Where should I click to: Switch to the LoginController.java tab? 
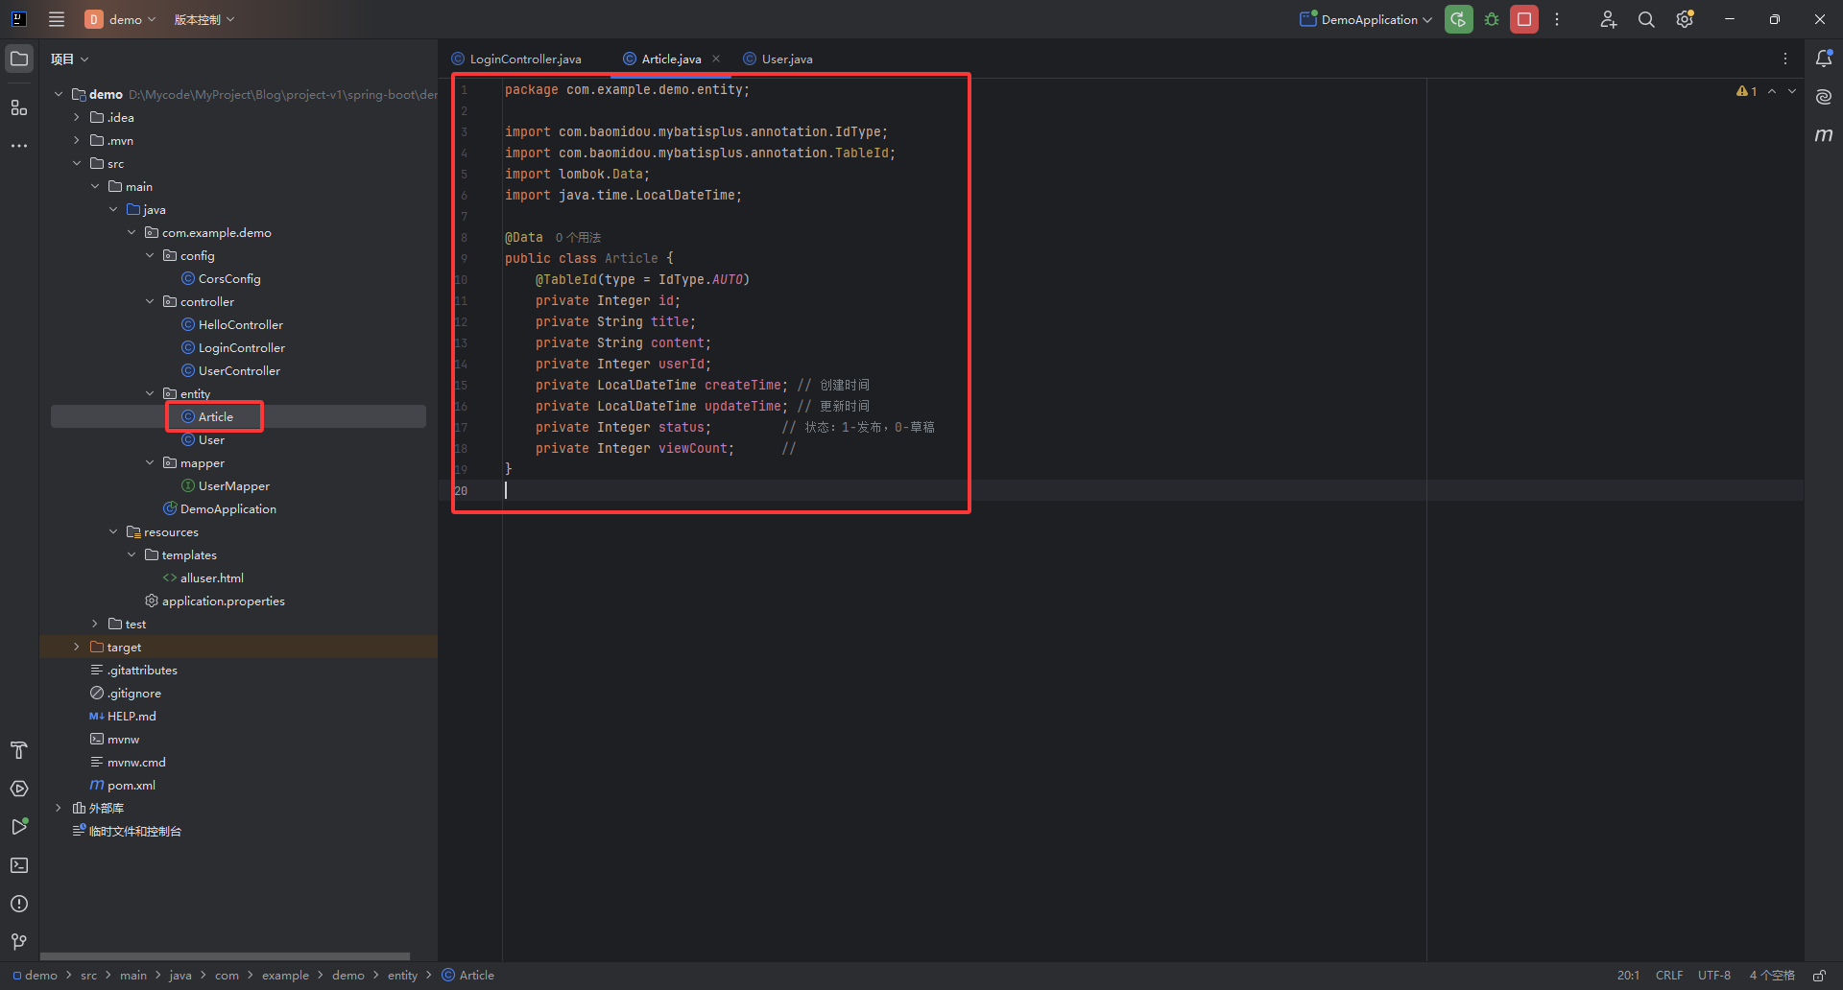525,59
